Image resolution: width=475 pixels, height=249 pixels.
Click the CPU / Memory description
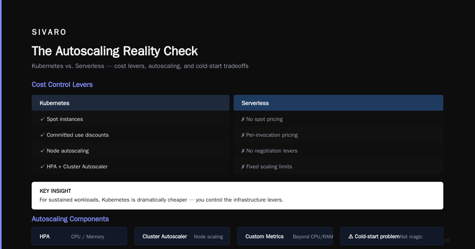(x=87, y=237)
